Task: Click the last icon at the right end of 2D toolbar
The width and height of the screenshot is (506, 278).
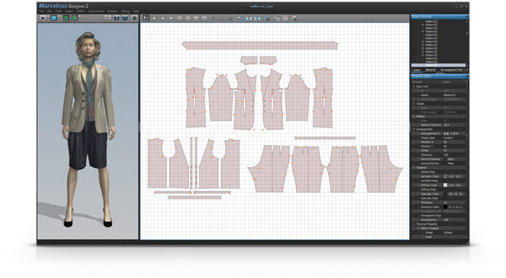Action: coord(294,19)
